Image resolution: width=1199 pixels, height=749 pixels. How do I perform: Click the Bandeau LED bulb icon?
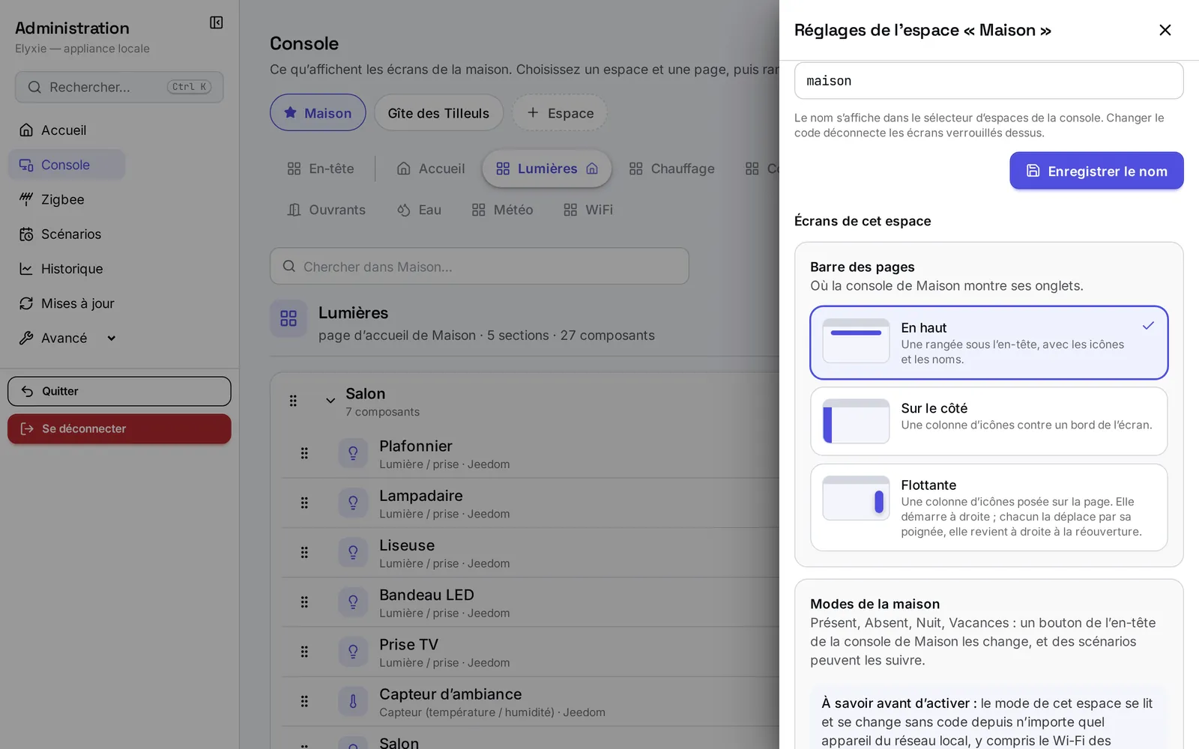pos(353,602)
